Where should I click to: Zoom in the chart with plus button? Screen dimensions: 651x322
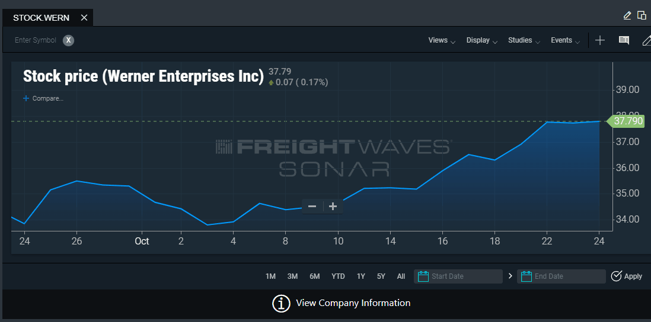click(x=333, y=207)
